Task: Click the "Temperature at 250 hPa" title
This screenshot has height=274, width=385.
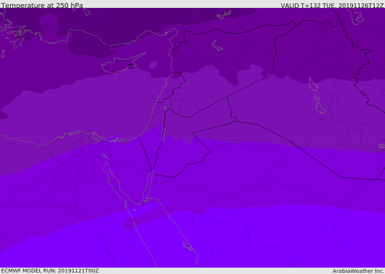Action: coord(42,6)
